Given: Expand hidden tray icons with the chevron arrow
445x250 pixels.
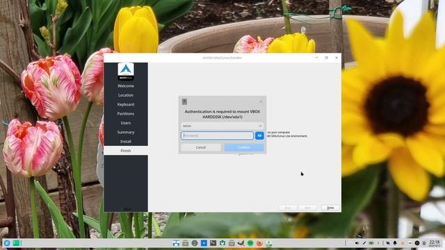Looking at the screenshot, I should point(378,243).
